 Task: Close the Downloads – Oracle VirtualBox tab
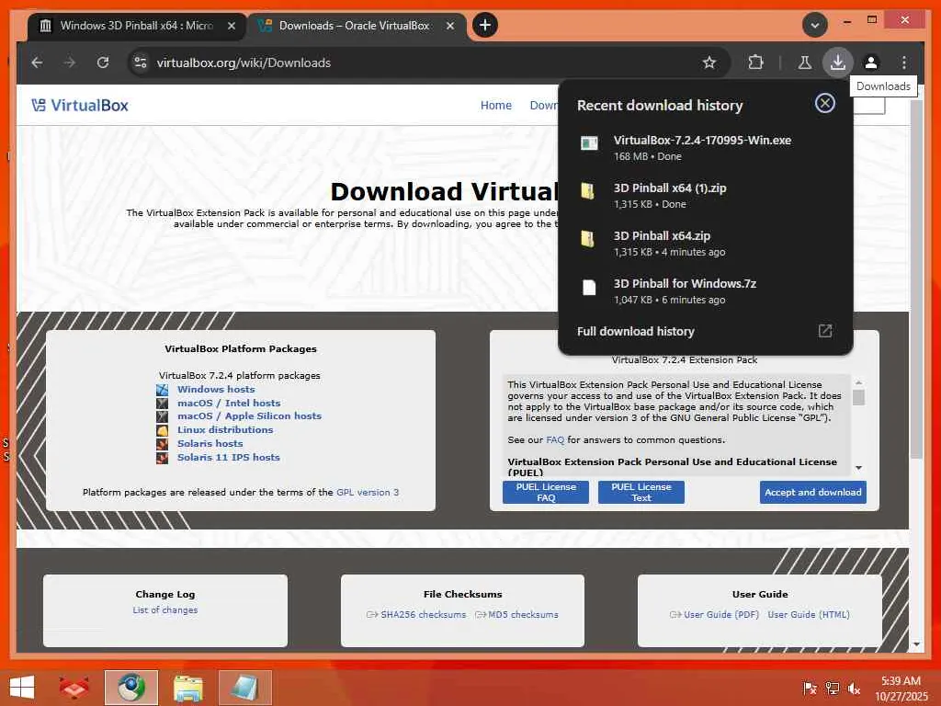(450, 26)
